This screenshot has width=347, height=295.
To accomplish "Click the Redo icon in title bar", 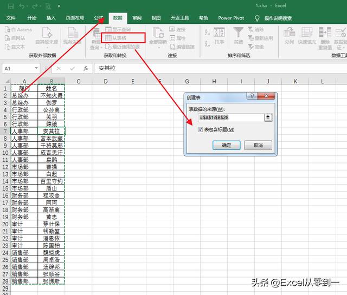I will (35, 6).
